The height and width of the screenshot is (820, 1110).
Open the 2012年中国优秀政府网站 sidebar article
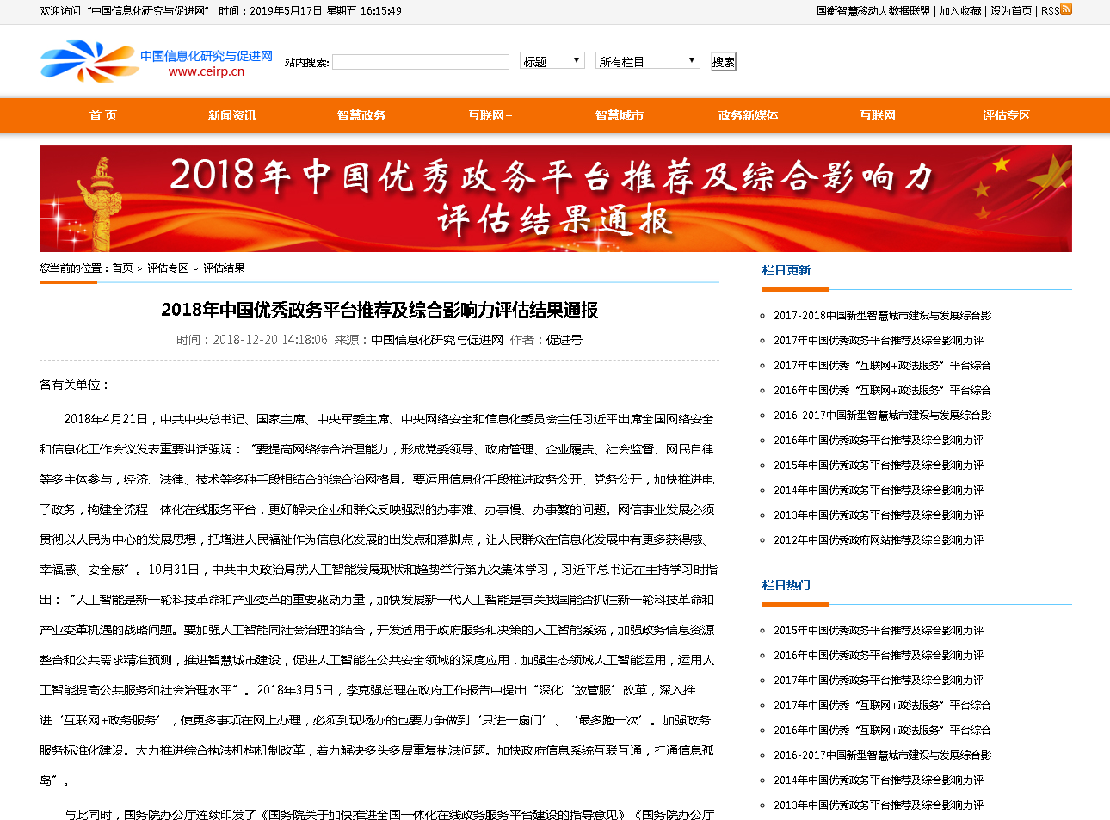(x=878, y=540)
